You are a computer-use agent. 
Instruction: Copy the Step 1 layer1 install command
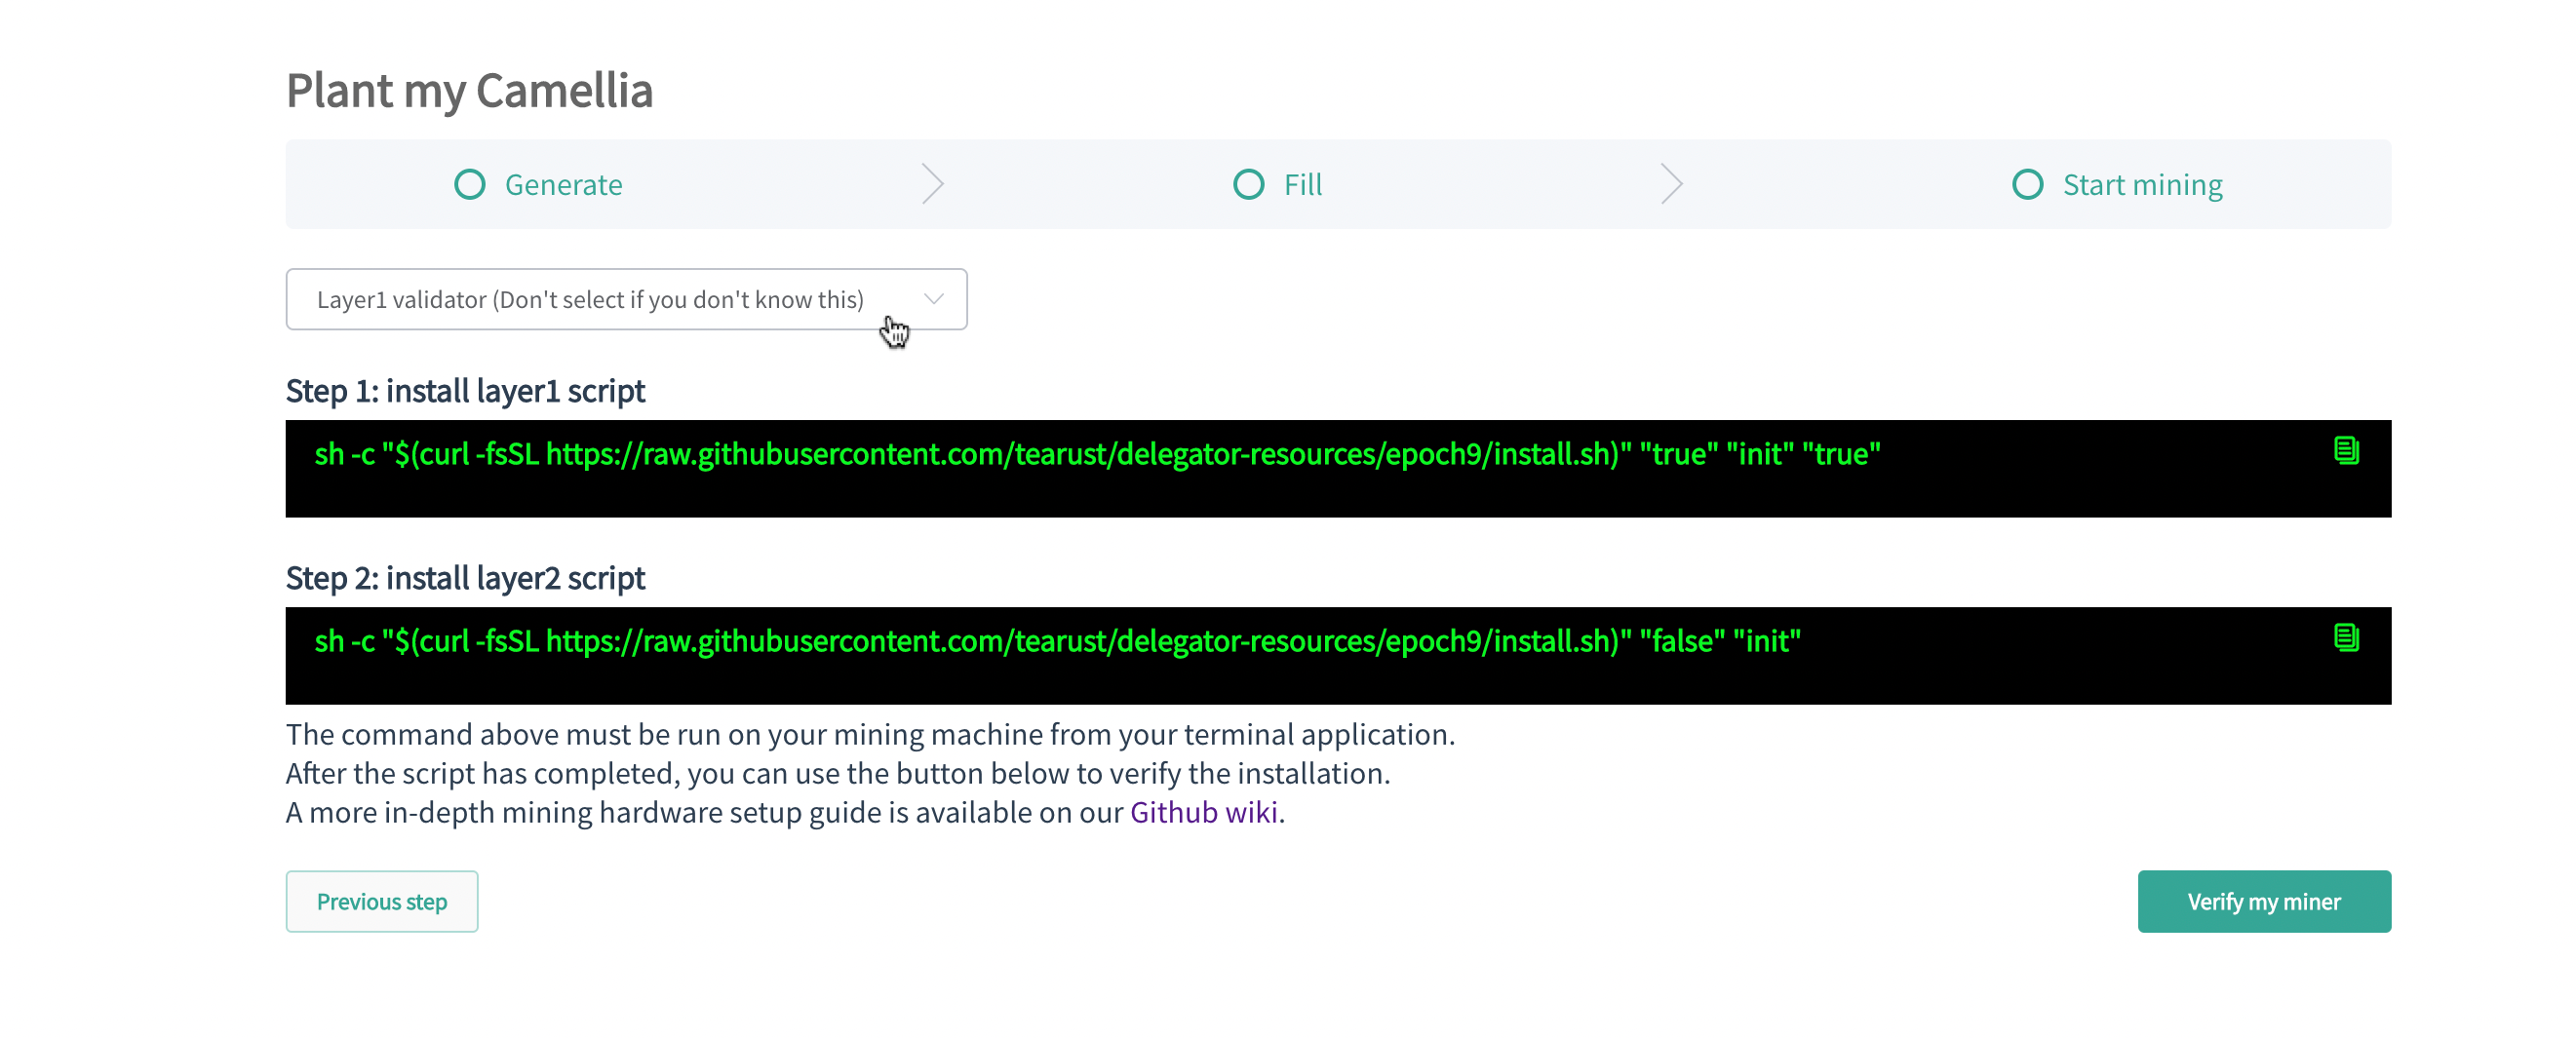[2346, 451]
